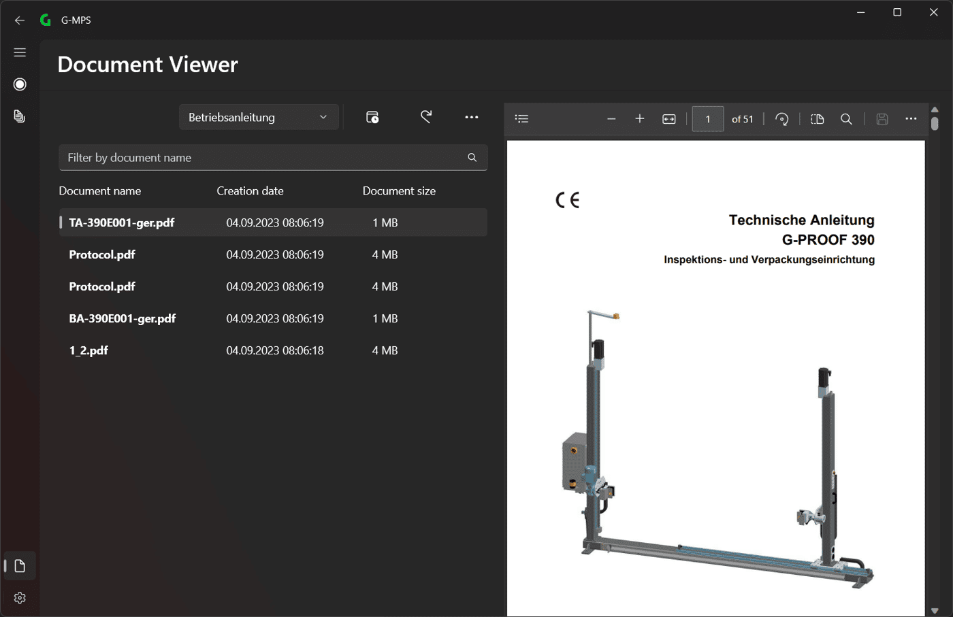Open the document list more options ellipsis
Viewport: 953px width, 617px height.
(x=472, y=117)
